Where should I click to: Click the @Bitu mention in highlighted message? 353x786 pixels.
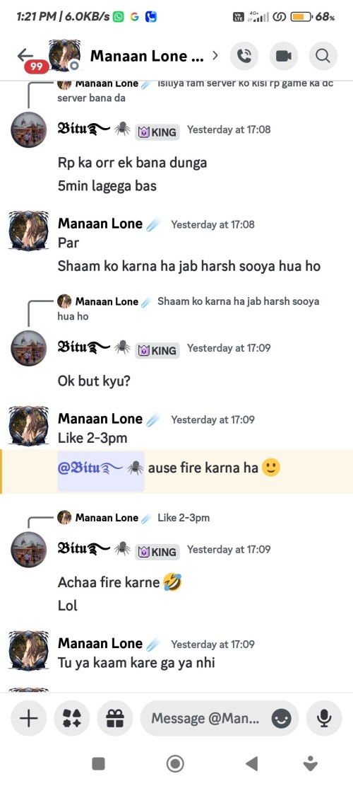click(101, 468)
